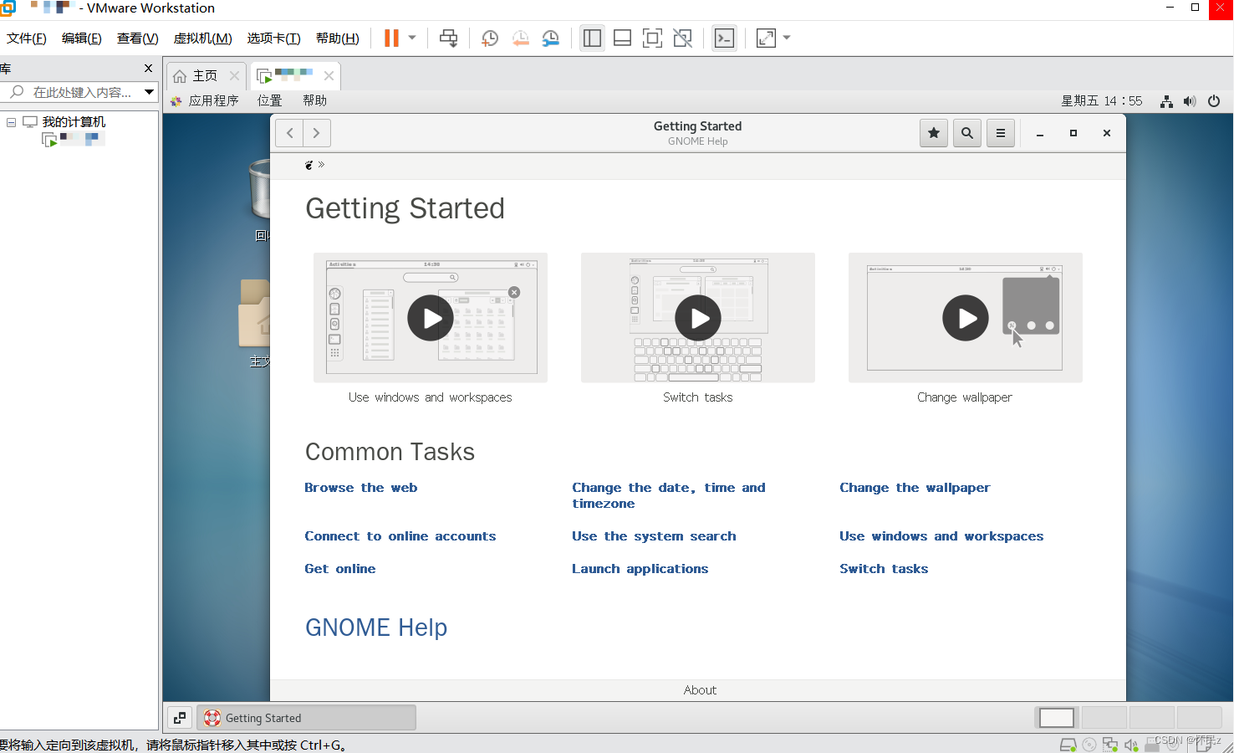Bookmark the page with the star icon

(x=934, y=133)
